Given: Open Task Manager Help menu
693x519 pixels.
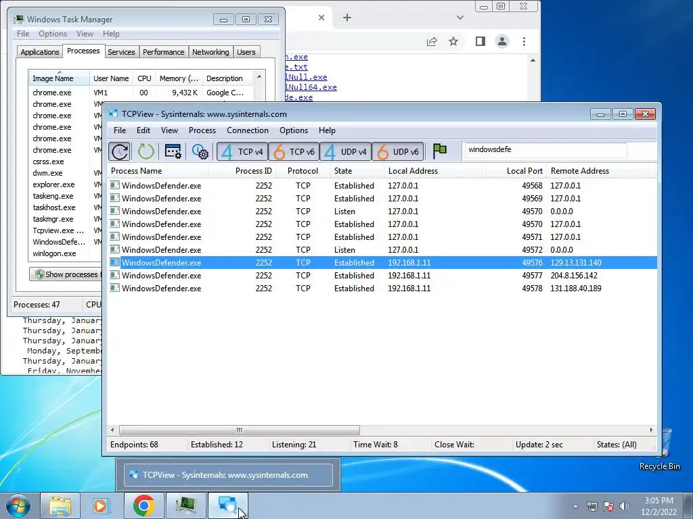Looking at the screenshot, I should pyautogui.click(x=111, y=34).
